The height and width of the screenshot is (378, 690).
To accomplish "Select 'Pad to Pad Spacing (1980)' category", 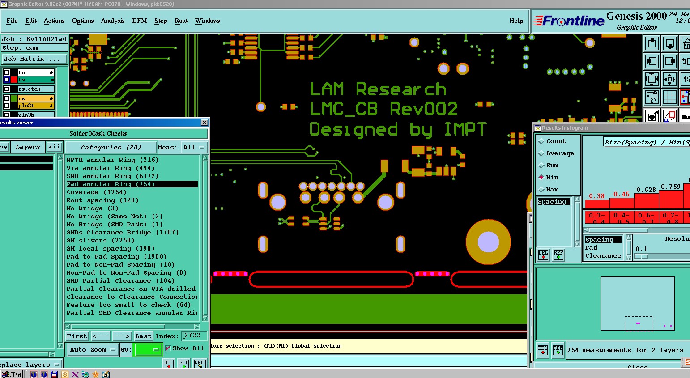I will pos(116,256).
